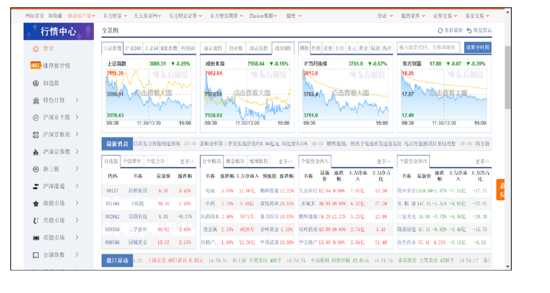Switch to the 概念板块 tab

(x=235, y=161)
